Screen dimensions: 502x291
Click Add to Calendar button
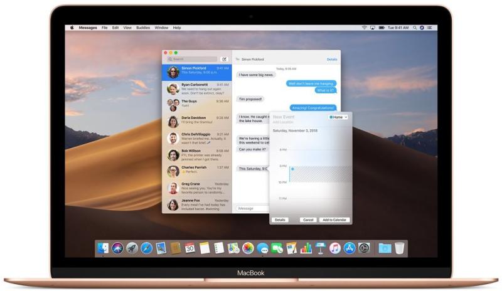click(x=334, y=220)
